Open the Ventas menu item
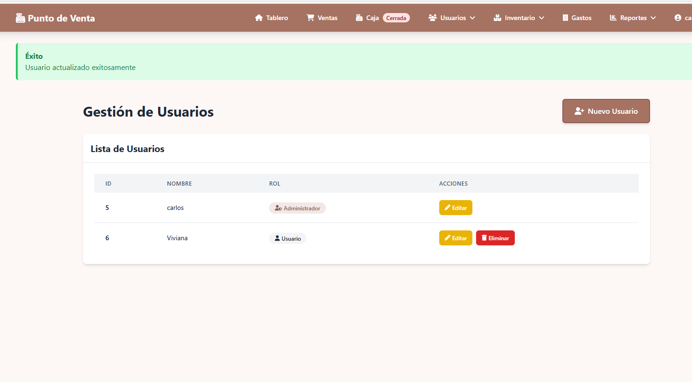692x382 pixels. [x=327, y=18]
